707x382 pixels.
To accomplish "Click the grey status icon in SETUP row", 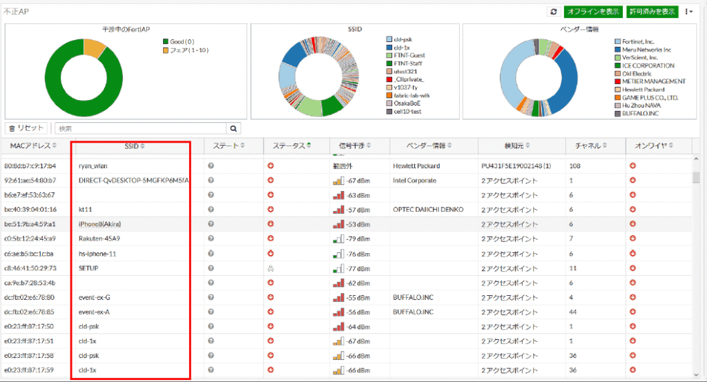I will [271, 268].
